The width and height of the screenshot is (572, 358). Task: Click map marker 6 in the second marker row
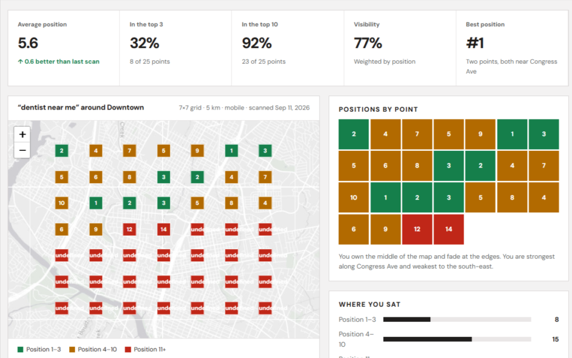[x=96, y=177]
